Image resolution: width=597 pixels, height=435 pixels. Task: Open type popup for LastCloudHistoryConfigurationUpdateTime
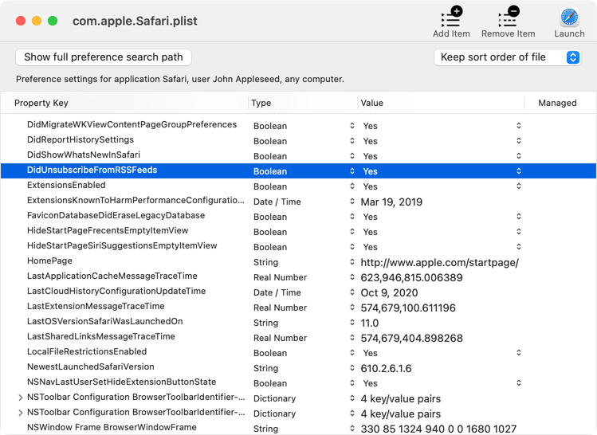point(352,292)
